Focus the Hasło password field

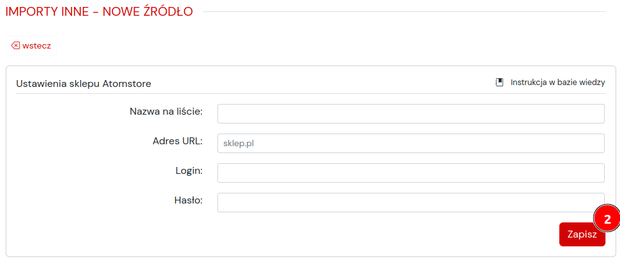click(411, 202)
